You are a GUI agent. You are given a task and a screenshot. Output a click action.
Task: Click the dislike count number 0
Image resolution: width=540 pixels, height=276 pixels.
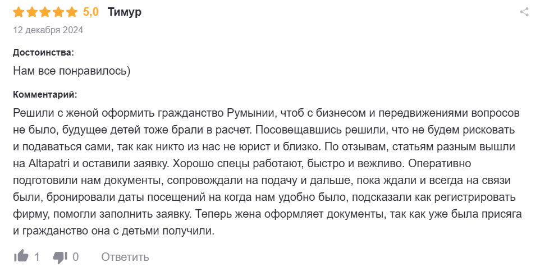76,257
